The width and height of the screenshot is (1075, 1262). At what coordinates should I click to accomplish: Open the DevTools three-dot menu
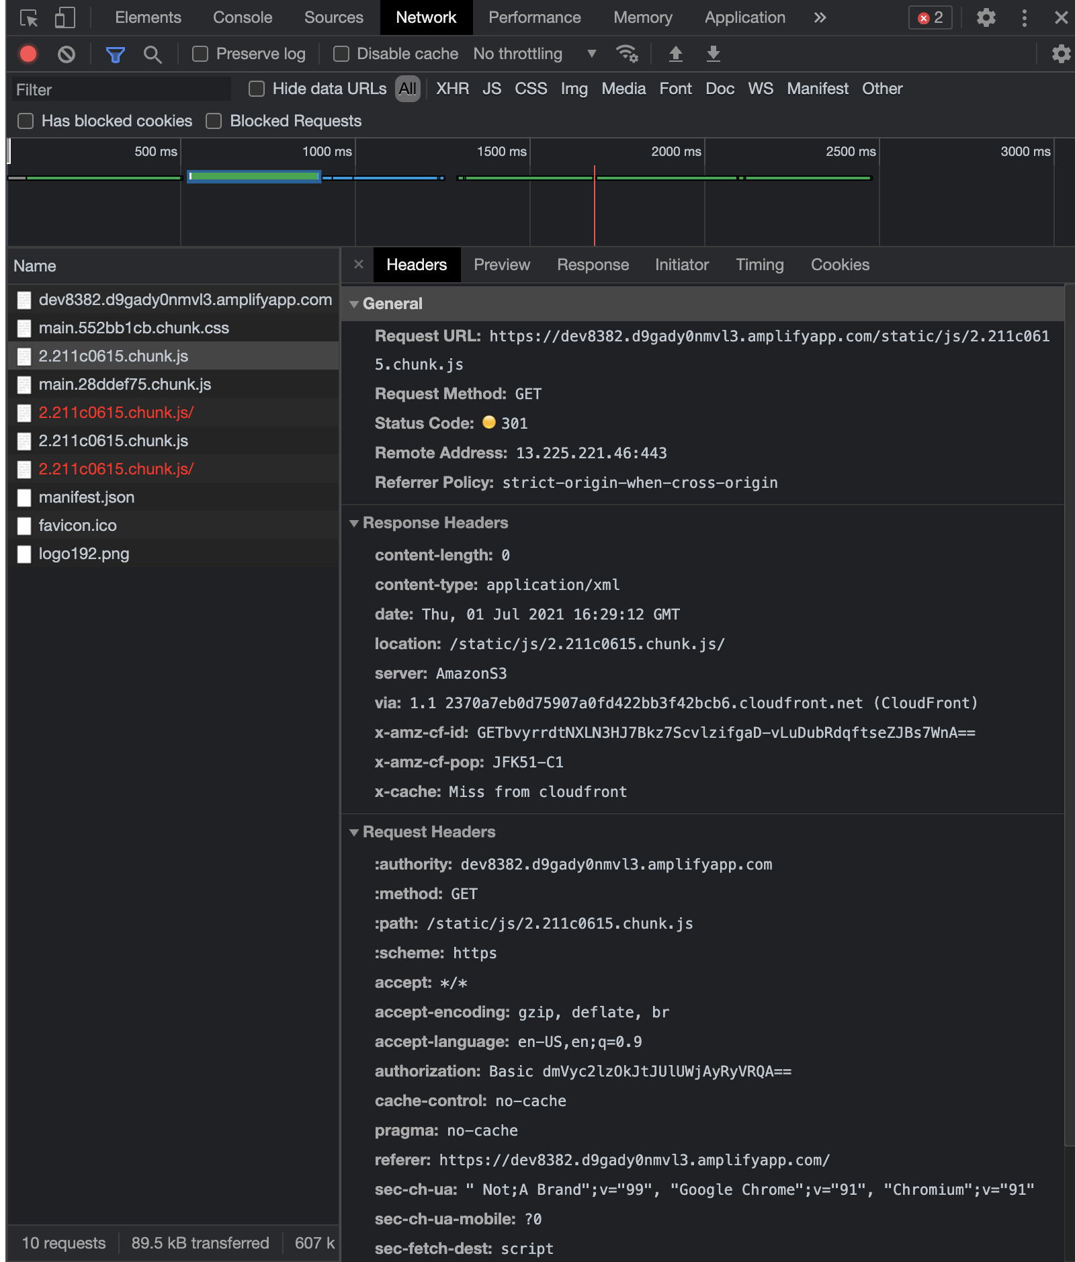(1024, 17)
